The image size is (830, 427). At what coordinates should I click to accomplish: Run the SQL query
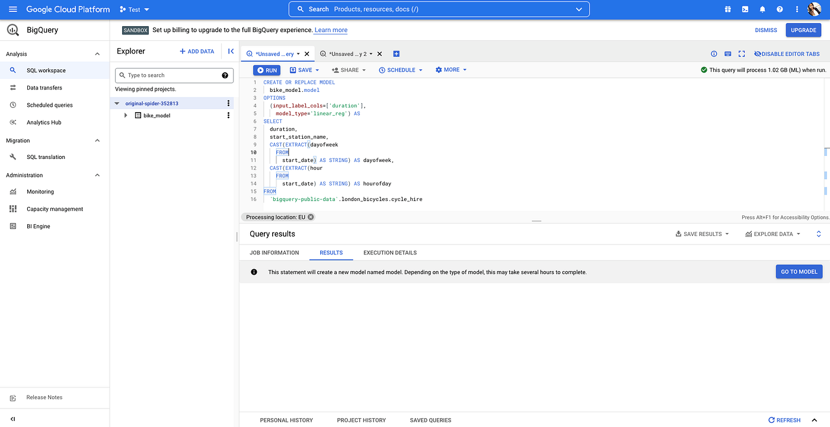click(x=266, y=69)
